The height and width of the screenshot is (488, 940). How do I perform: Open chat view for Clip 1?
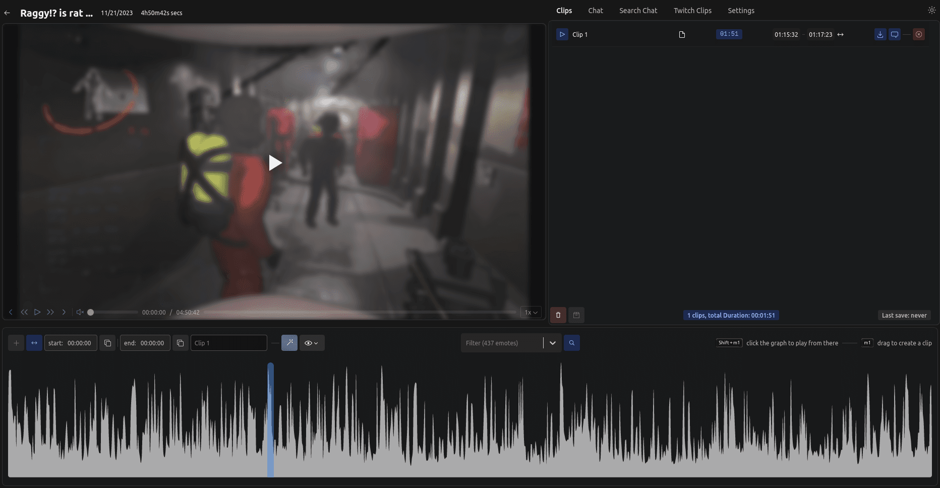point(895,34)
